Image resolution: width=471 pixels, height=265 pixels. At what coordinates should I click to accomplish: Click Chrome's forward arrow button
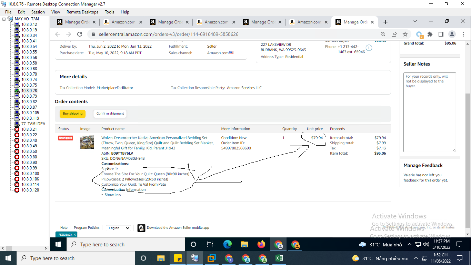69,34
